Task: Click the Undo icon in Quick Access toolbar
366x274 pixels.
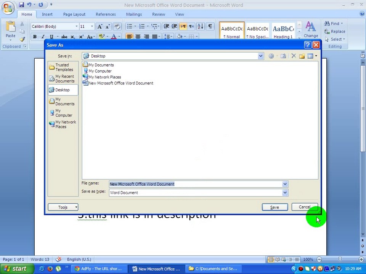Action: pyautogui.click(x=29, y=5)
